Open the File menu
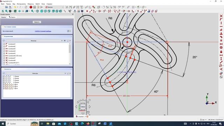The width and height of the screenshot is (224, 126). (x=2, y=4)
